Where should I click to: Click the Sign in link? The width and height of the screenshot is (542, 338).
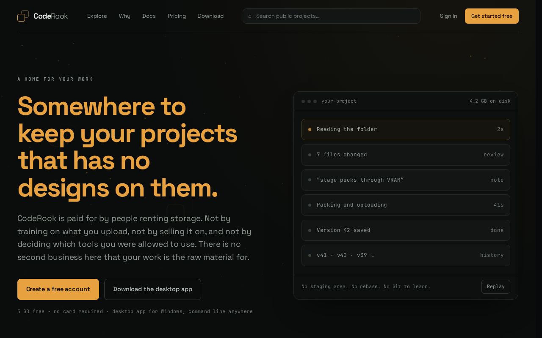[x=448, y=16]
